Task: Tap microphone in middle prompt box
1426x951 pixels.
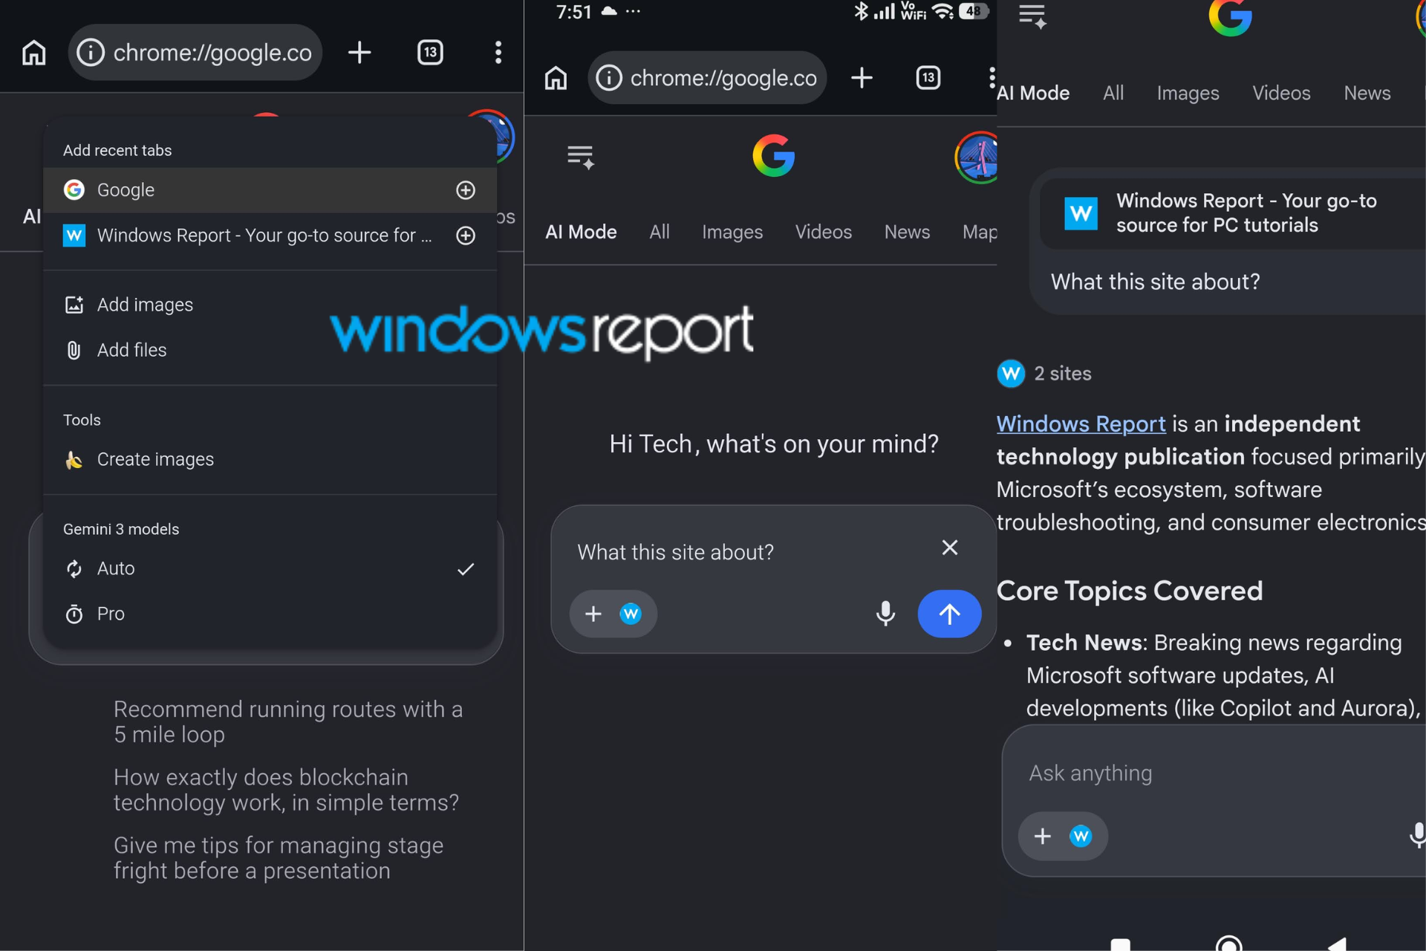Action: point(885,614)
